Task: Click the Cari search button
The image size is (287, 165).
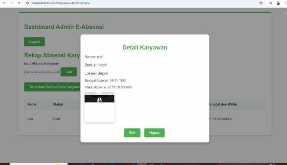Action: point(69,72)
